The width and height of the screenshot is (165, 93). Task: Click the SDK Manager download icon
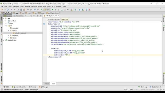click(x=83, y=10)
